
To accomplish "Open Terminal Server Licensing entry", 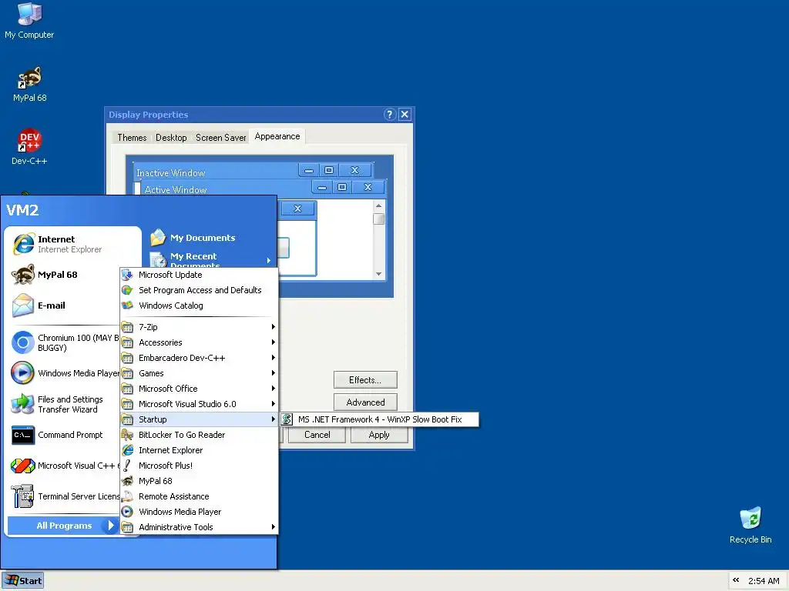I will pos(65,496).
